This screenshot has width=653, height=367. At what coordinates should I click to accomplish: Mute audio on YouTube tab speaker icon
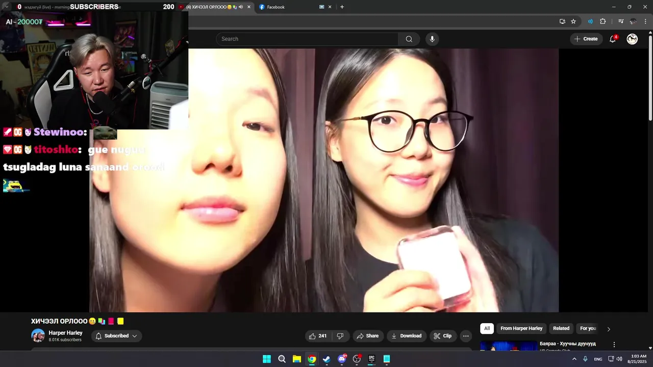pyautogui.click(x=241, y=7)
